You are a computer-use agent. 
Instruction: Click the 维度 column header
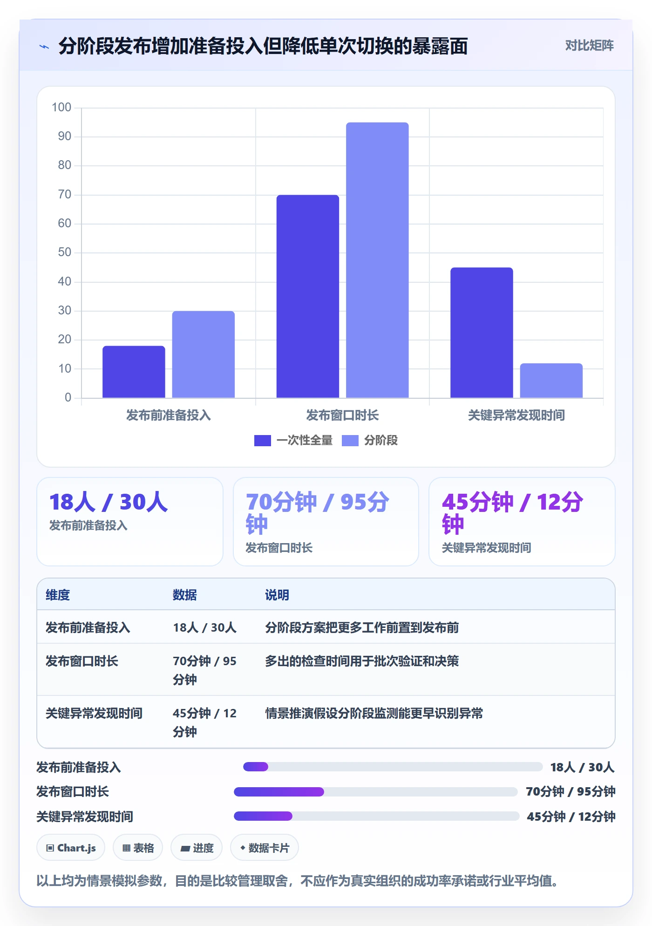pyautogui.click(x=58, y=595)
